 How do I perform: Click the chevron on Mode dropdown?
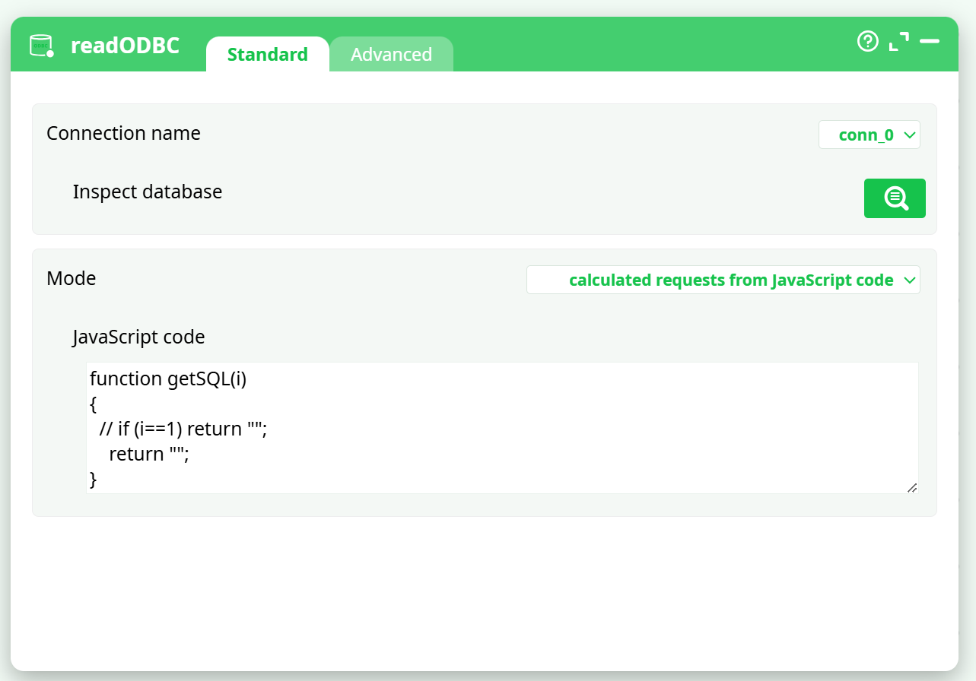(x=909, y=280)
